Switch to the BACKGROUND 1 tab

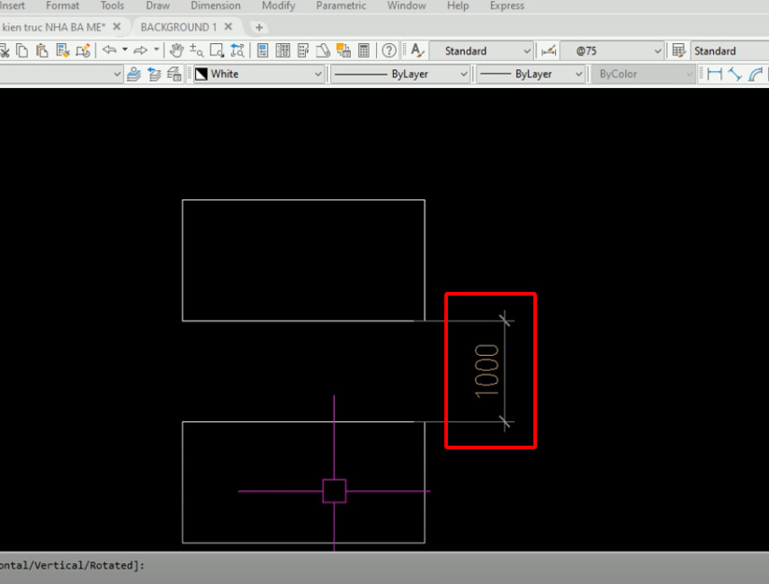[x=178, y=27]
